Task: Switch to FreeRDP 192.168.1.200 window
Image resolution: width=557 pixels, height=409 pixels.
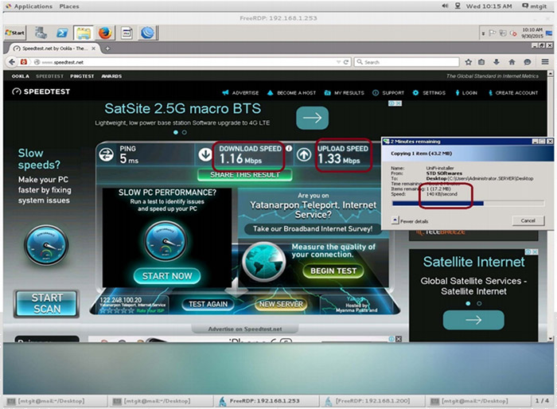Action: pos(372,401)
